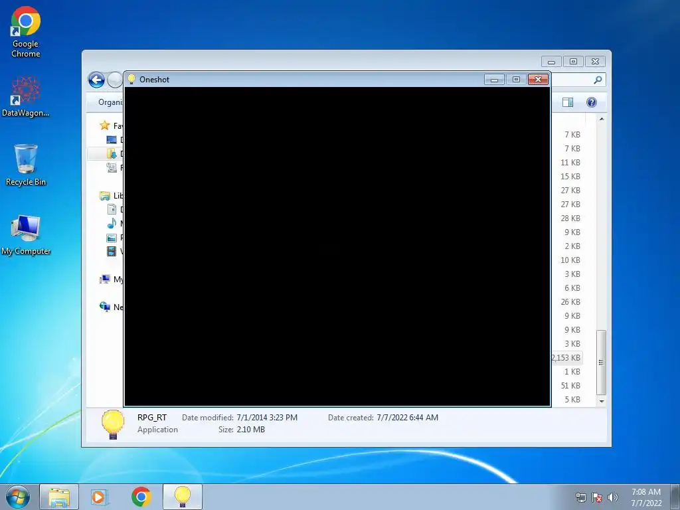The height and width of the screenshot is (510, 680).
Task: Click the 28 KB file size entry
Action: click(570, 218)
